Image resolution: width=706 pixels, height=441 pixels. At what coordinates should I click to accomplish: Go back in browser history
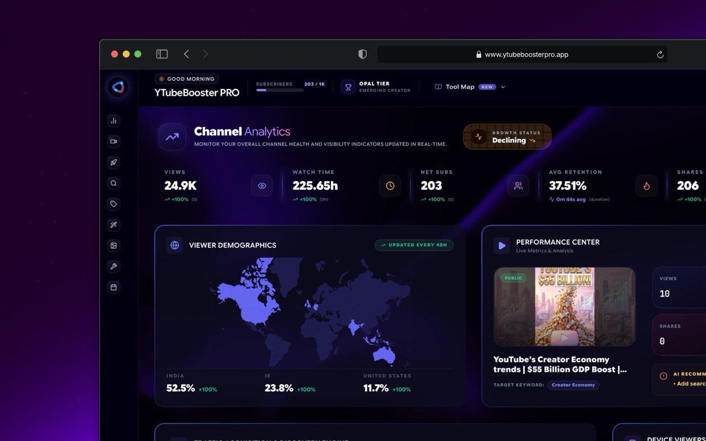(x=186, y=54)
